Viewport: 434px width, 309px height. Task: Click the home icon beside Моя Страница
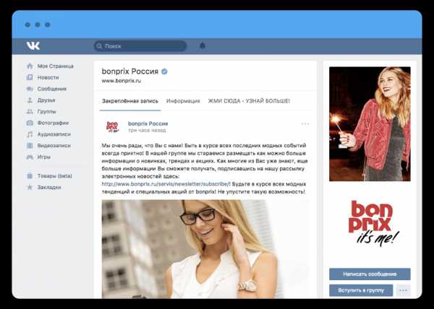[x=30, y=66]
